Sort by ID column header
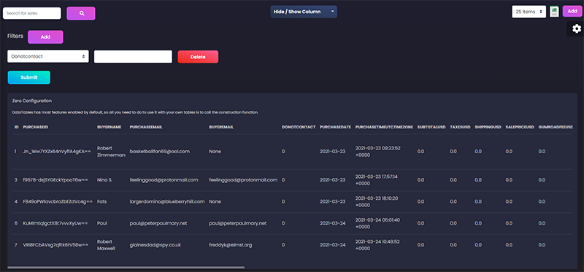The image size is (584, 272). pos(16,127)
